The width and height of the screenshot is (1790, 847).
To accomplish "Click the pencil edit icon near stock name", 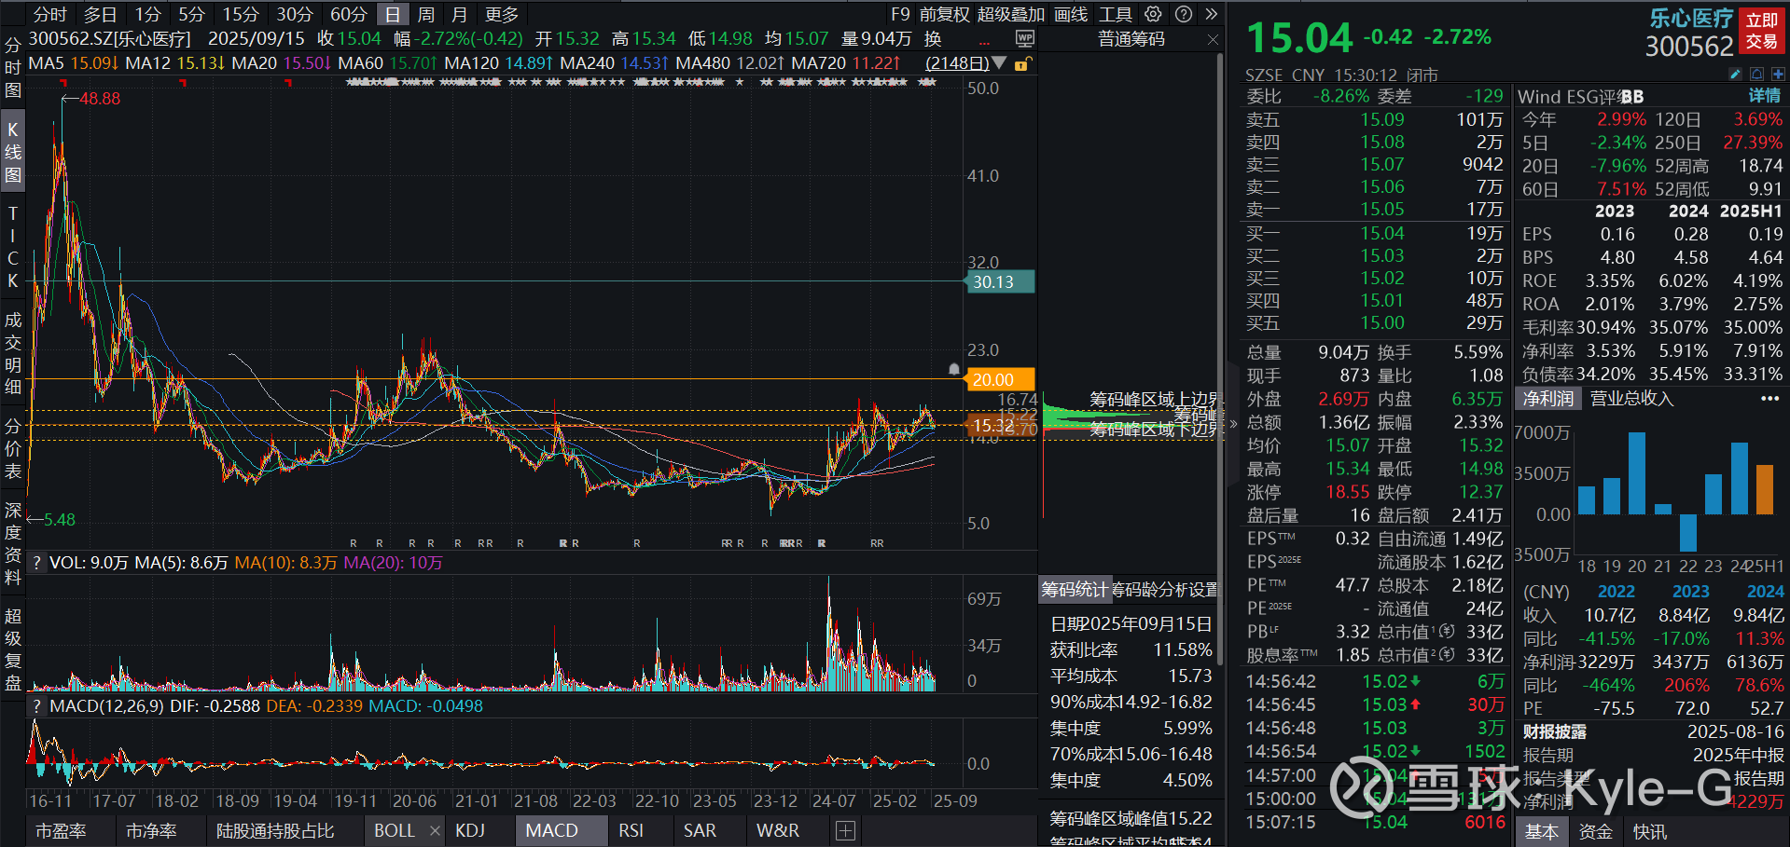I will point(1734,74).
